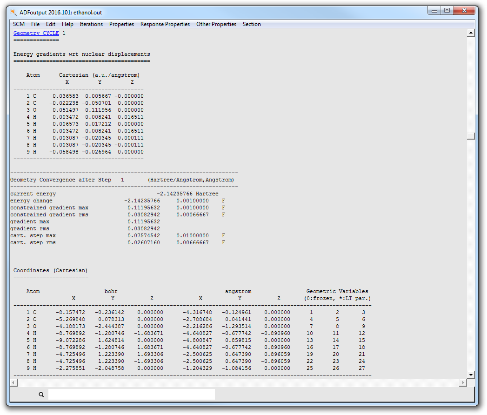Click gradient Z value -0.016511 of atom 4 H
This screenshot has height=415, width=487.
click(x=129, y=117)
